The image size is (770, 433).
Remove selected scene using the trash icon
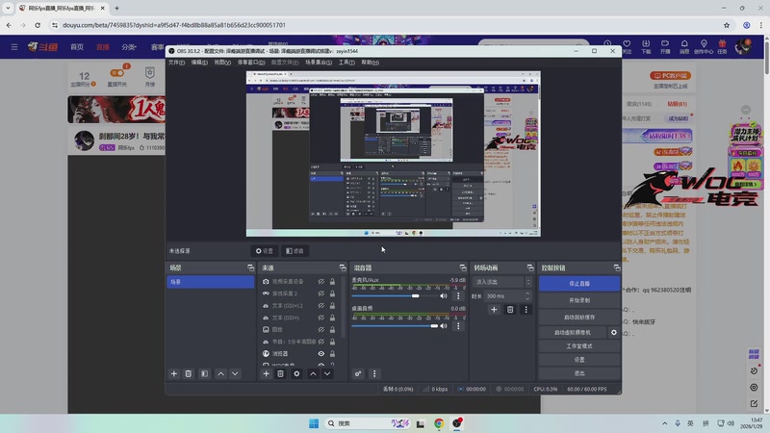coord(188,373)
